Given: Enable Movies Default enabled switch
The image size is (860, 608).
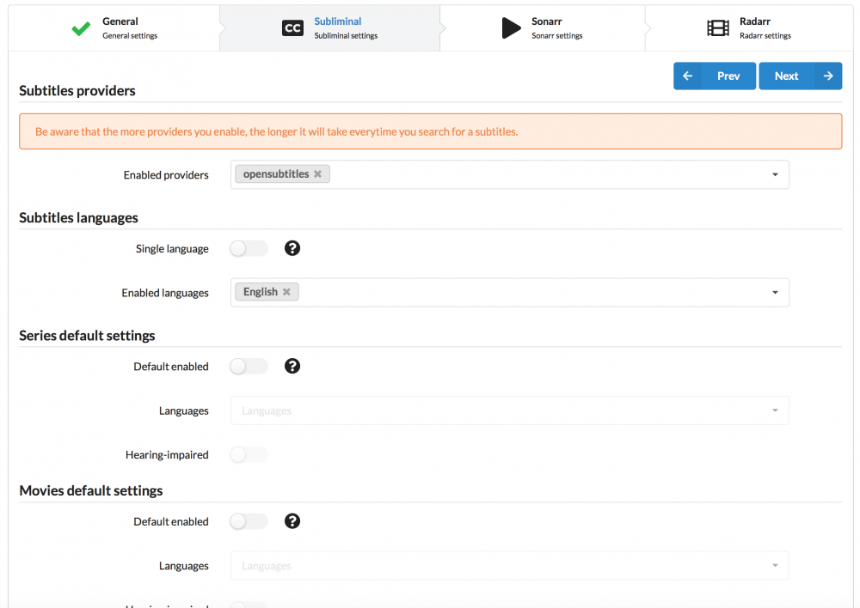Looking at the screenshot, I should point(249,521).
